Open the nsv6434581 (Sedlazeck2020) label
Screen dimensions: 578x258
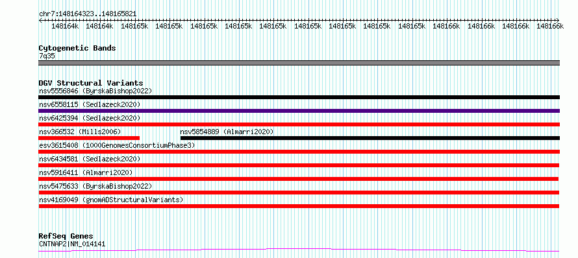pyautogui.click(x=90, y=159)
